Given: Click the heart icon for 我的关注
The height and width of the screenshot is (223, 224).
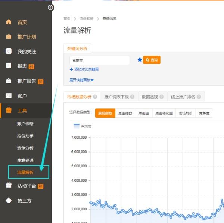Looking at the screenshot, I should (x=9, y=51).
